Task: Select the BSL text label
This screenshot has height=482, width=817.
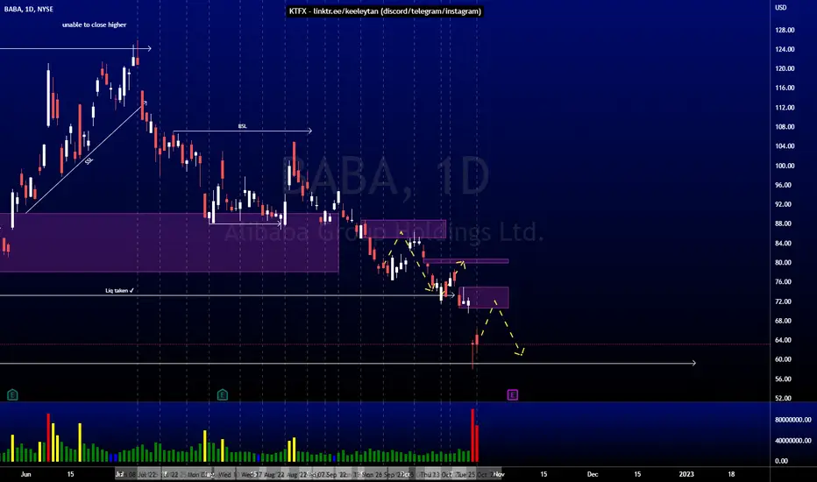Action: [x=242, y=126]
